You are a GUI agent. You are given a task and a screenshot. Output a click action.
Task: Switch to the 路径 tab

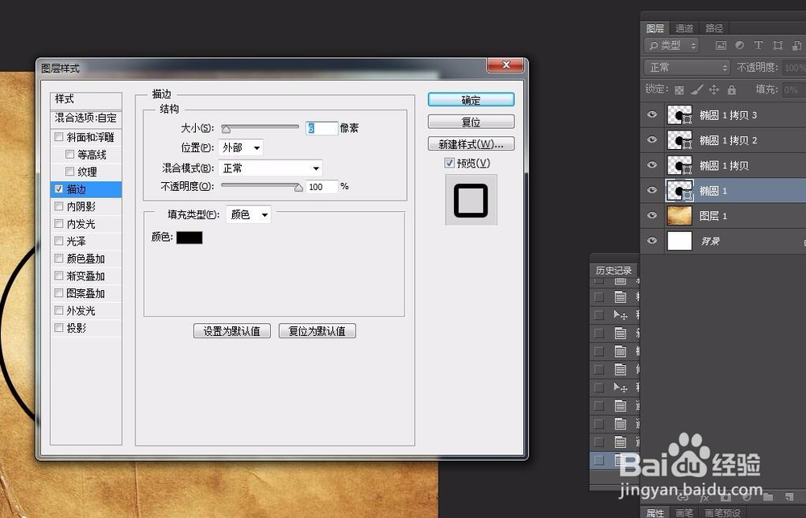click(714, 27)
